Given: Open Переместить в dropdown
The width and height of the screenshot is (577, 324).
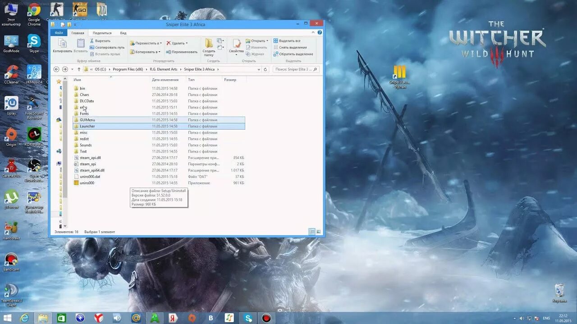Looking at the screenshot, I should [146, 43].
